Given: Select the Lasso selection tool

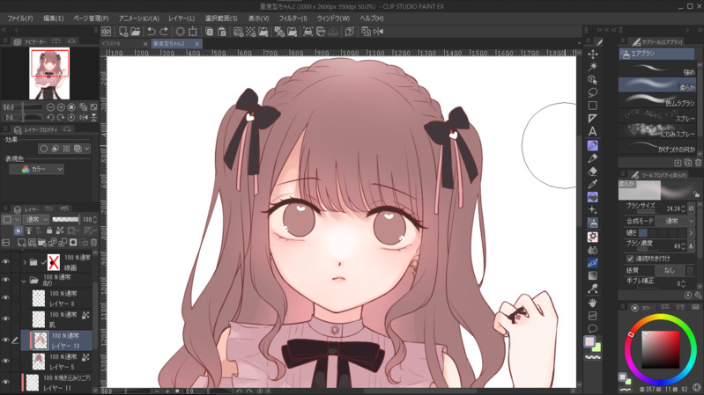Looking at the screenshot, I should click(593, 92).
